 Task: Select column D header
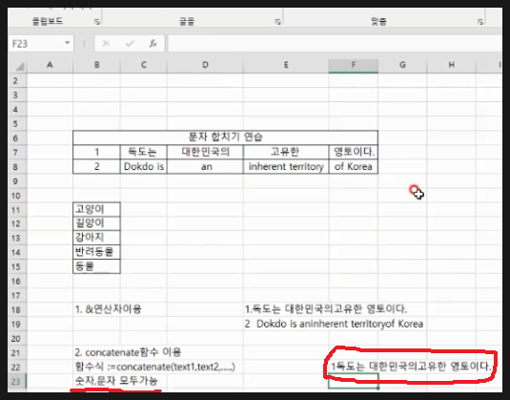click(x=205, y=65)
